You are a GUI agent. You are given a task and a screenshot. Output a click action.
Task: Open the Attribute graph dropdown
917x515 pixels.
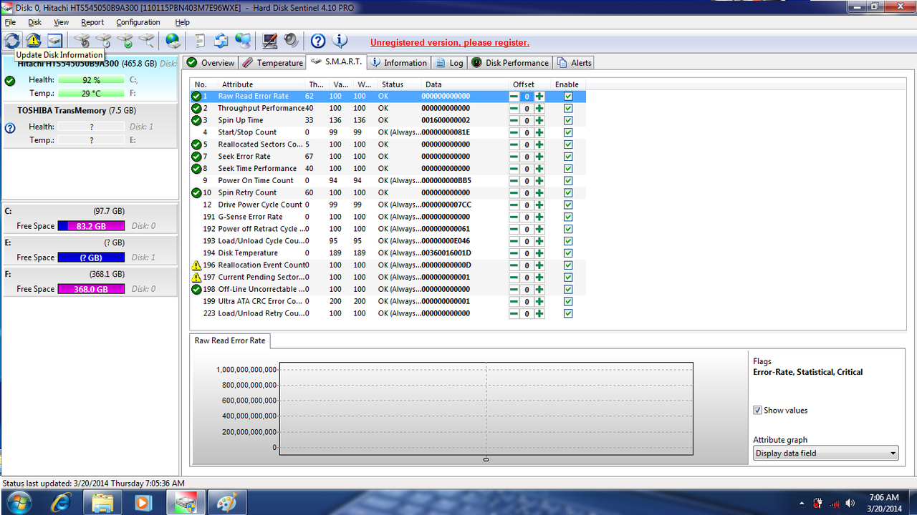click(825, 453)
